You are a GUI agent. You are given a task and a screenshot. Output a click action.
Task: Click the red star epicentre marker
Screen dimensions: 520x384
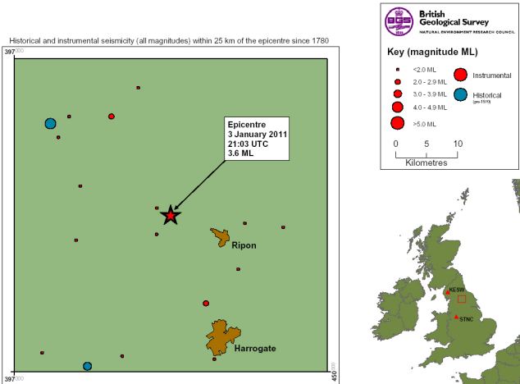tap(171, 216)
